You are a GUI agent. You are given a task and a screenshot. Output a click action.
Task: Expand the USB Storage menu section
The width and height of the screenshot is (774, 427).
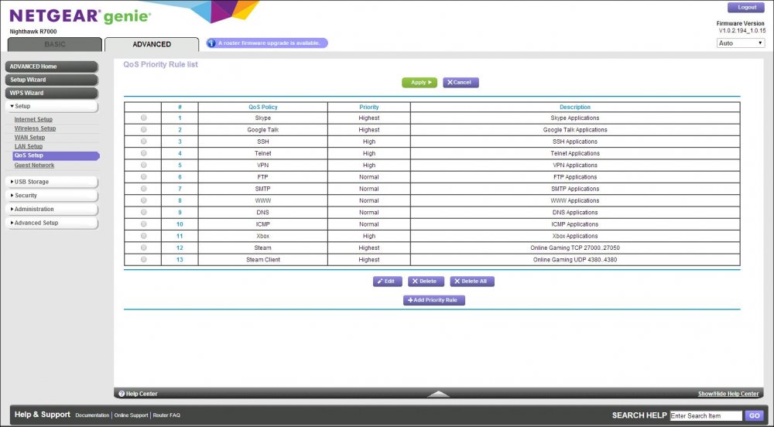pos(52,182)
